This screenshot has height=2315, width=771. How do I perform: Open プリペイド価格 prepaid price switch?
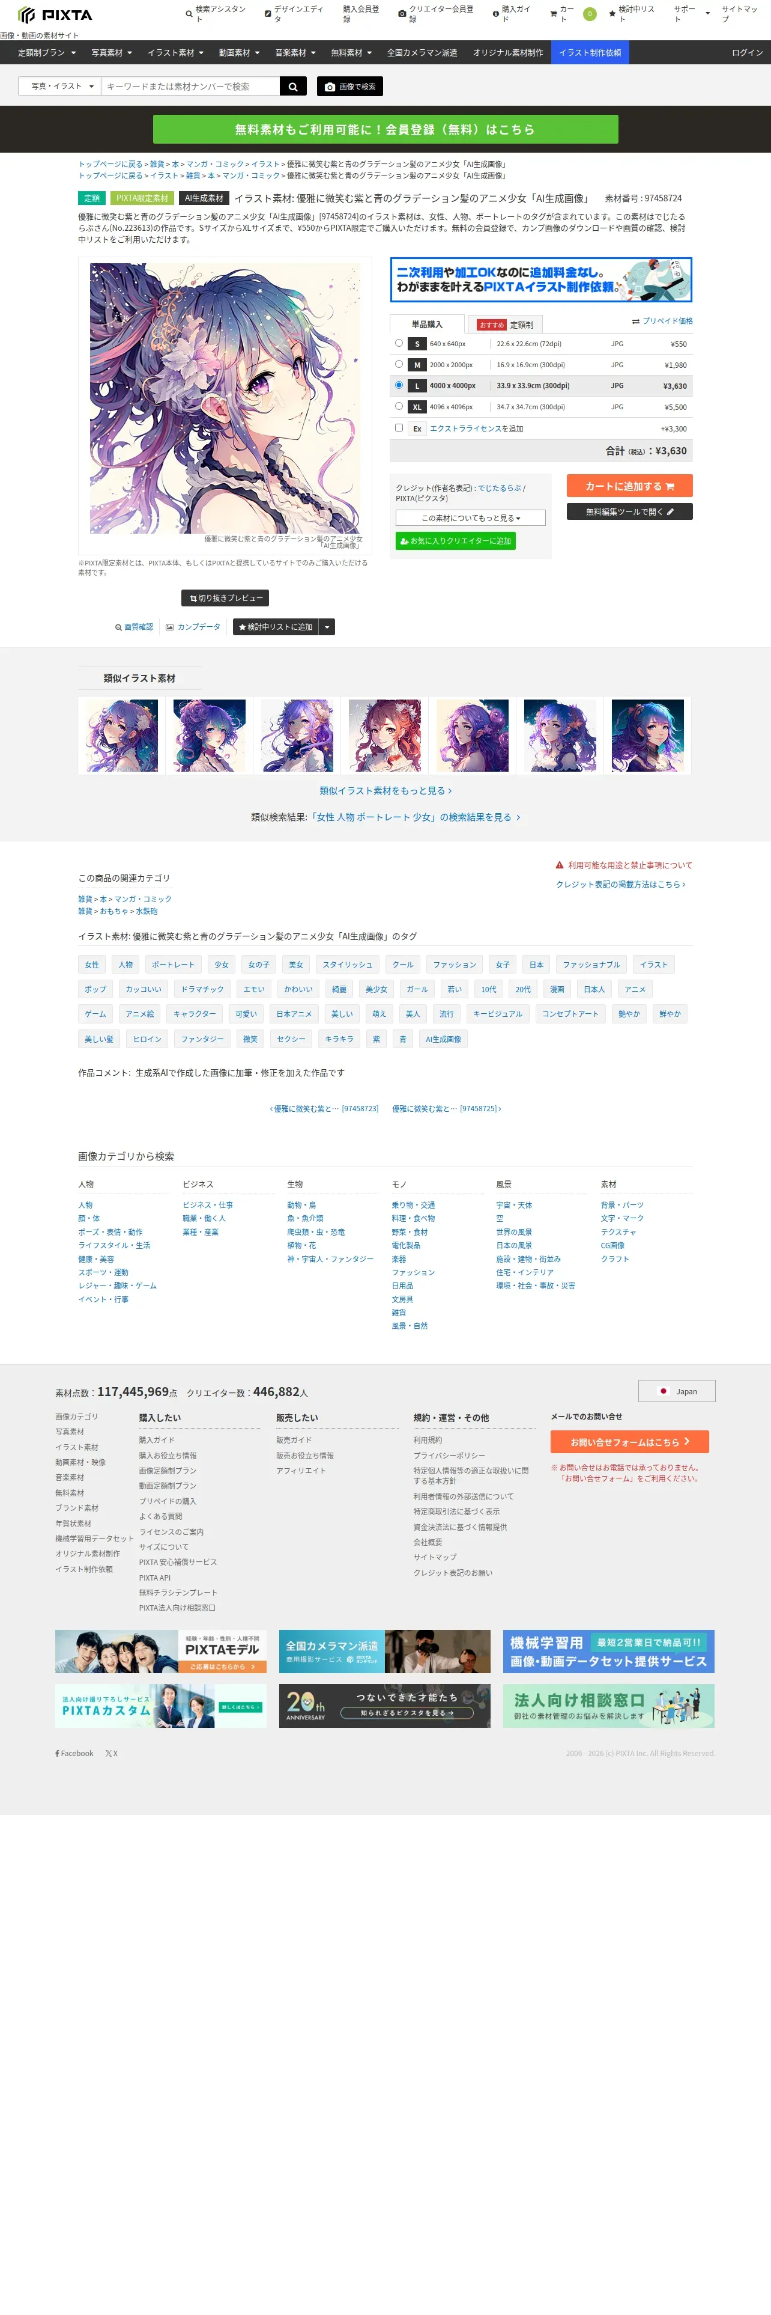click(x=662, y=321)
